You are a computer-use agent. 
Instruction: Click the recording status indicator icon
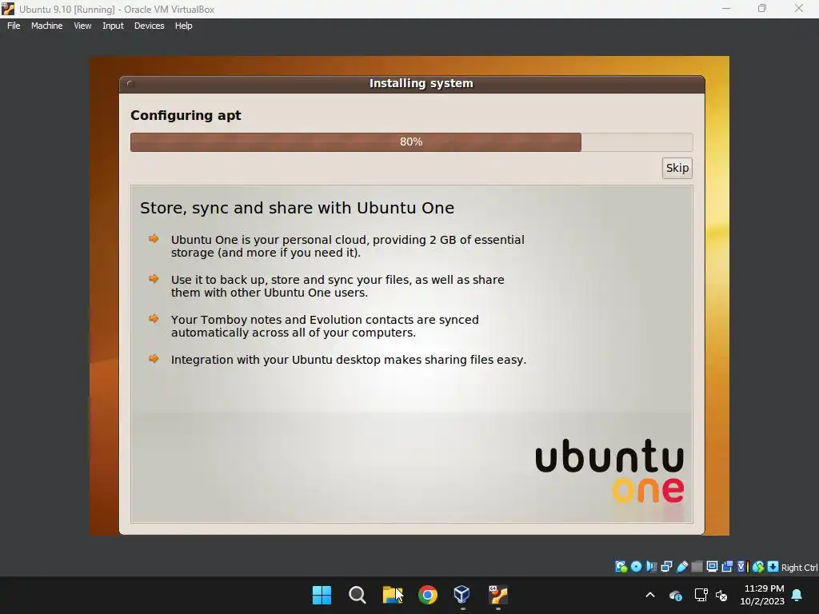727,567
